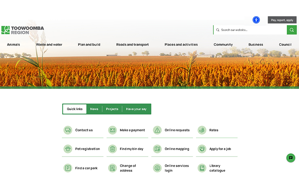299x186 pixels.
Task: Click the Toowoomba Region logo
Action: pos(23,30)
